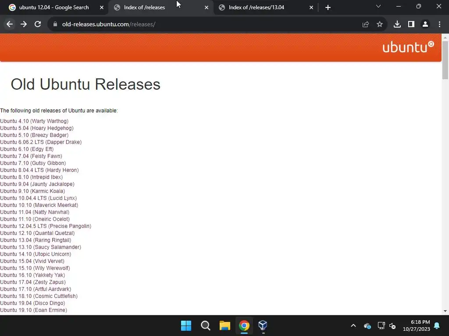Switch to ubuntu 12.04 Google Search tab
This screenshot has height=336, width=449.
click(54, 7)
